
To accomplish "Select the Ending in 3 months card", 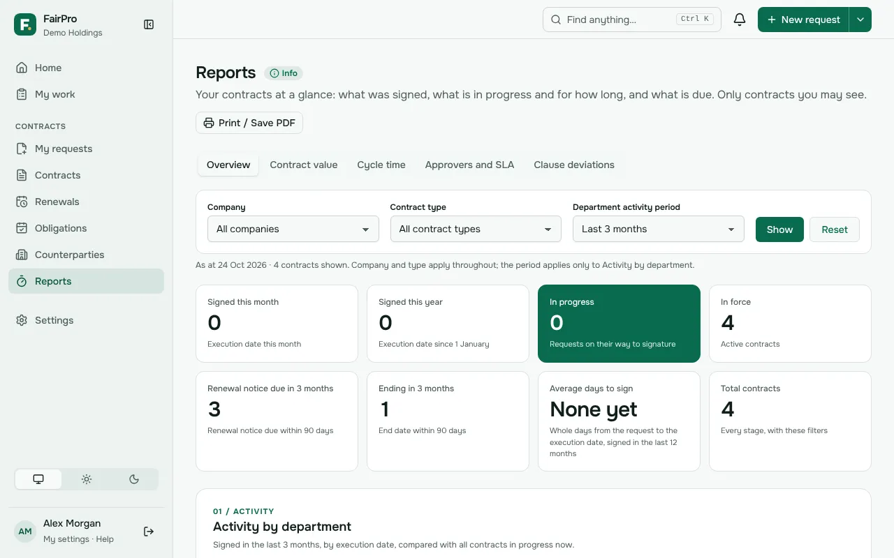I will click(448, 421).
